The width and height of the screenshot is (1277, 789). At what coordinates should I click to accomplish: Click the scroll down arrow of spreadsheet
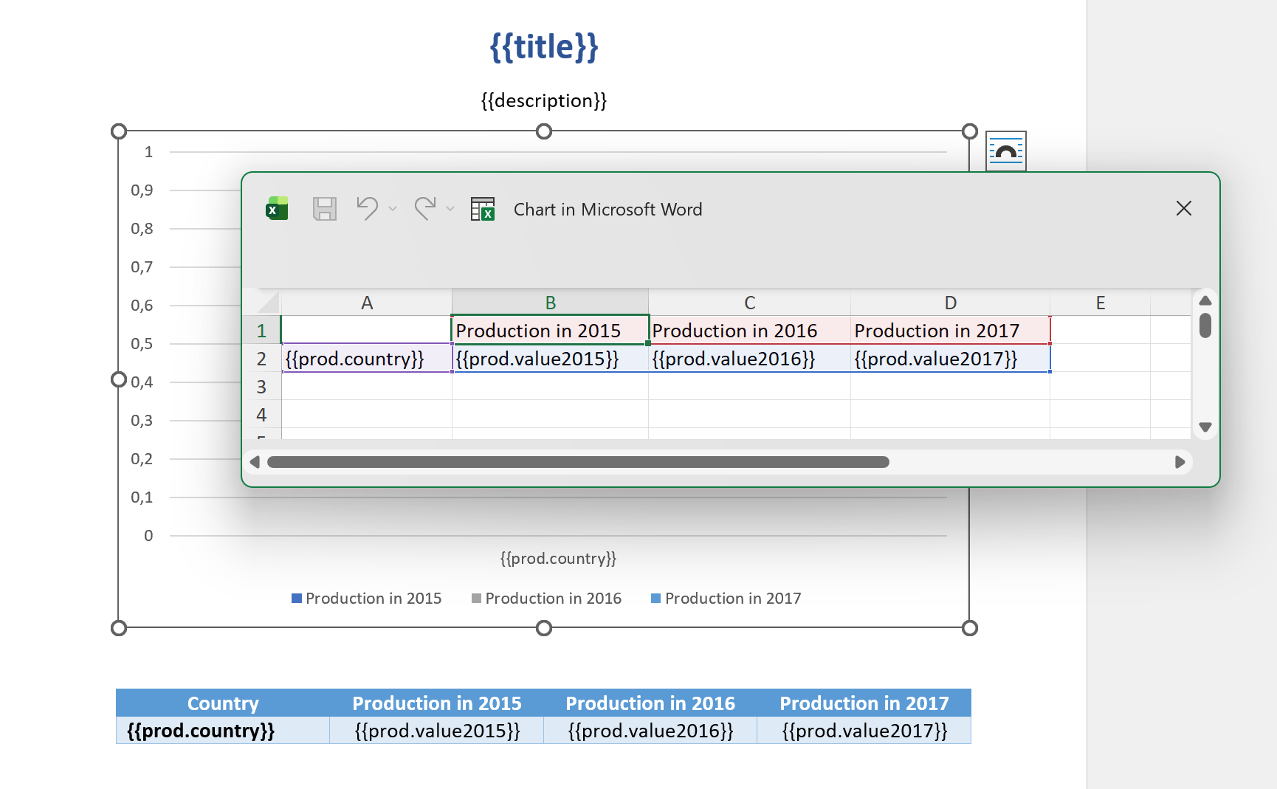tap(1205, 427)
